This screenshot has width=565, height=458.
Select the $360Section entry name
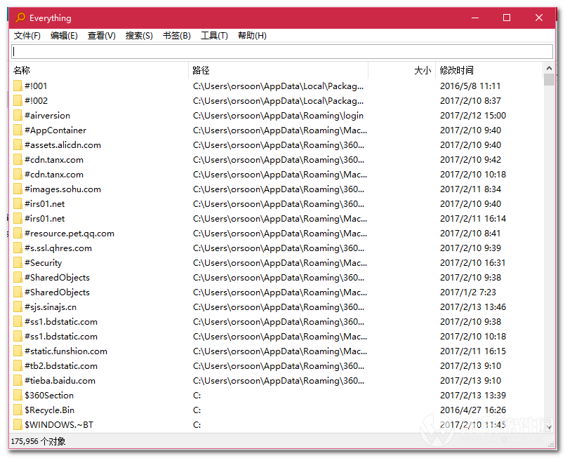pos(49,396)
